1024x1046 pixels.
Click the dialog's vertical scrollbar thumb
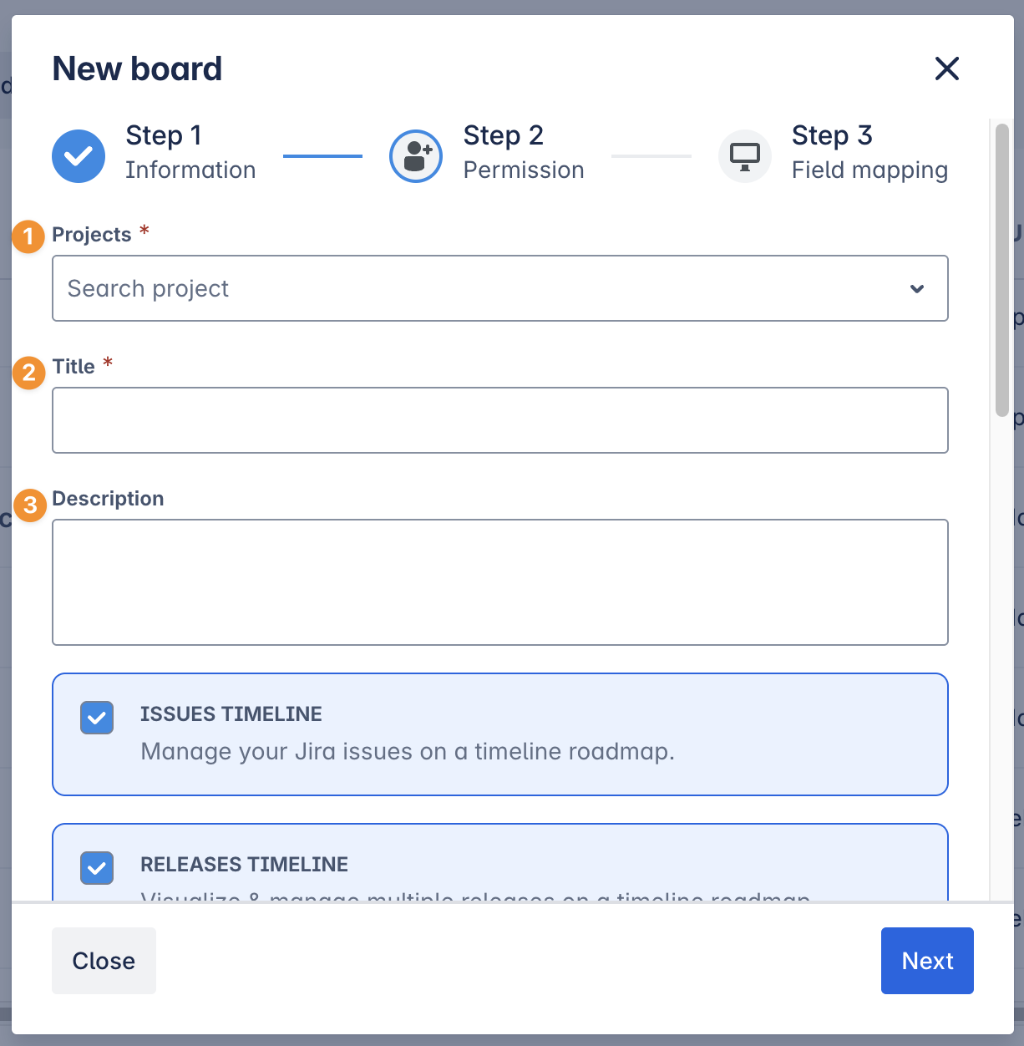(1001, 269)
